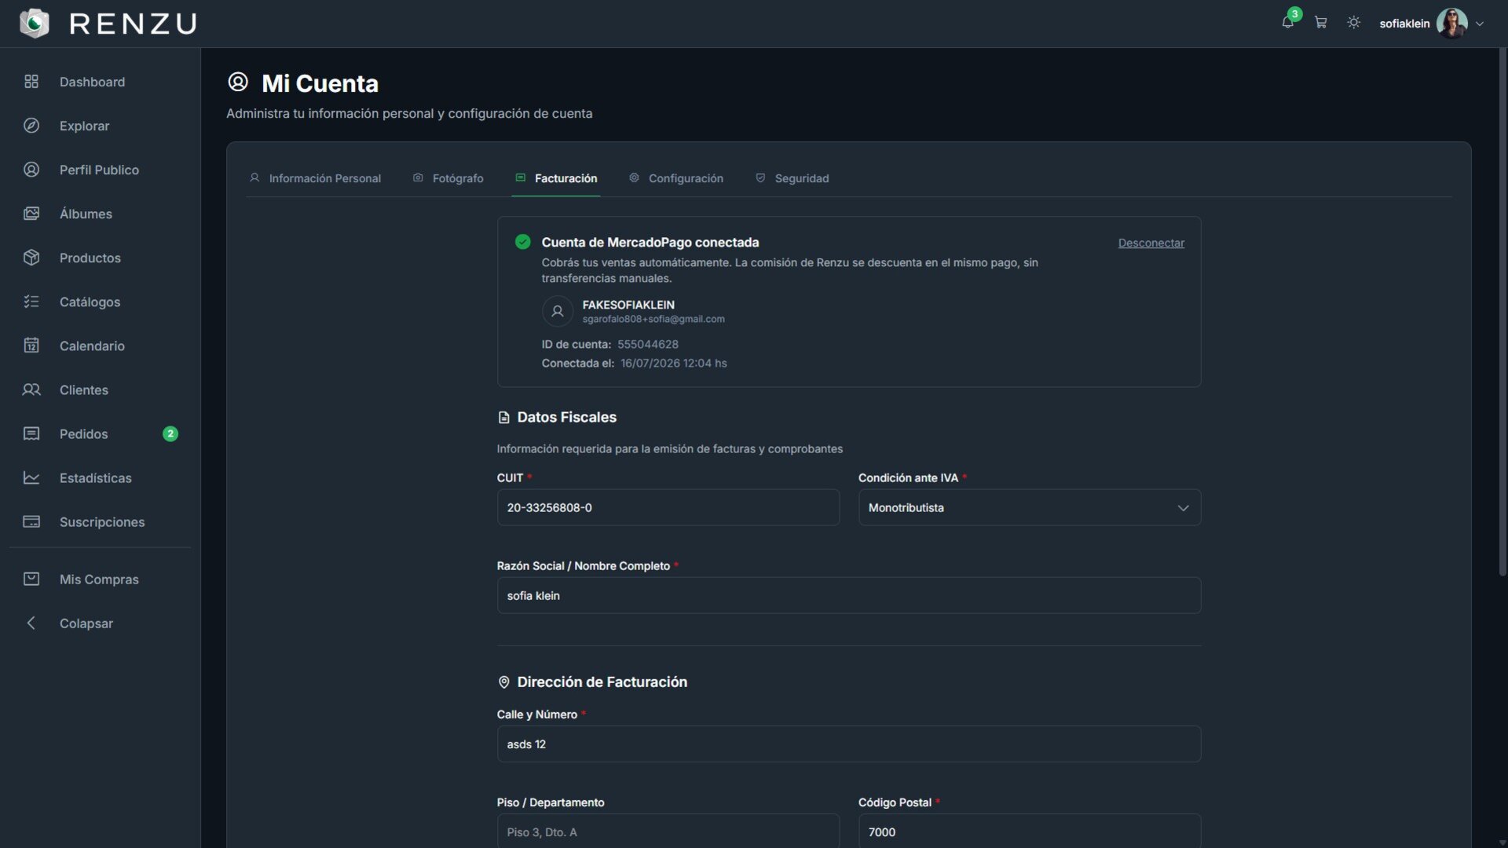Screen dimensions: 1508x848
Task: Click the MercadoPago account avatar icon
Action: click(557, 311)
